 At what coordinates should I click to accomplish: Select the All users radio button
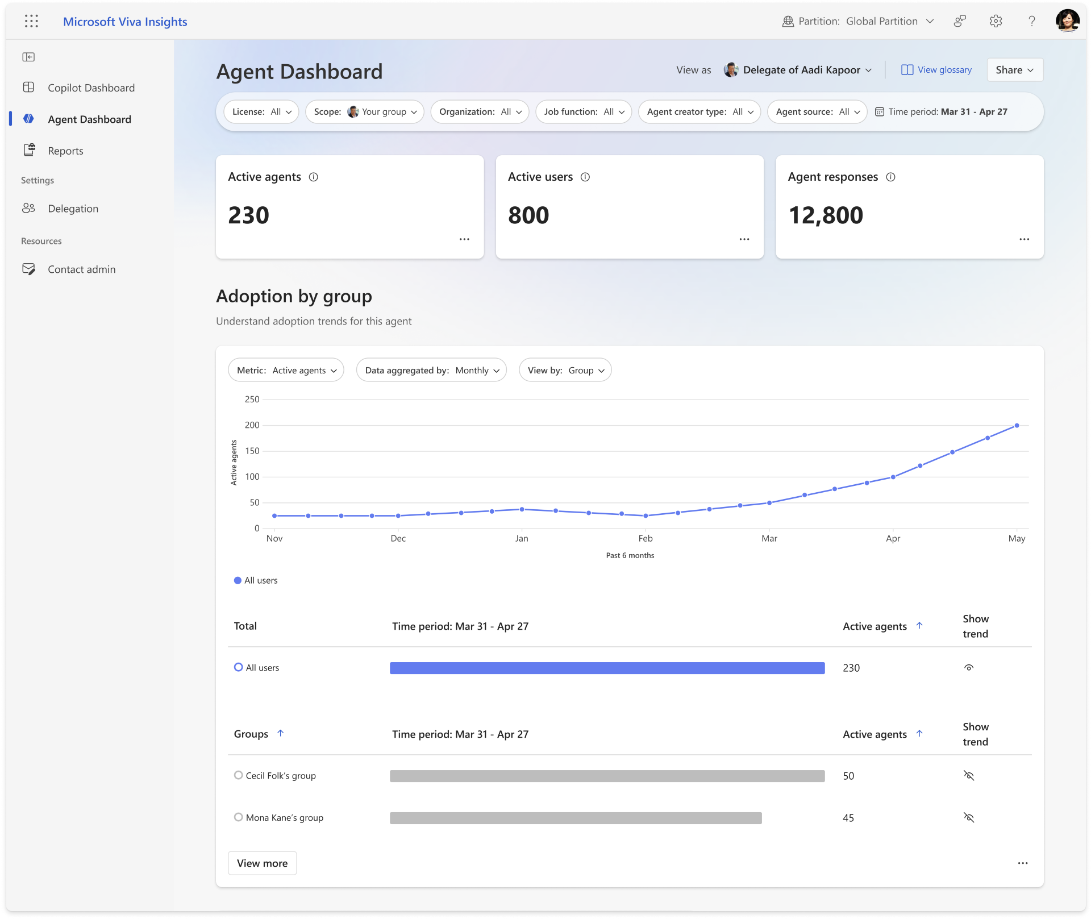click(238, 667)
